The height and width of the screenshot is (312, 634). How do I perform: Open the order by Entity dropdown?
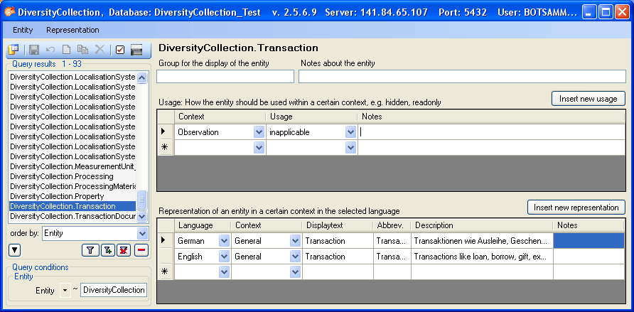point(142,233)
